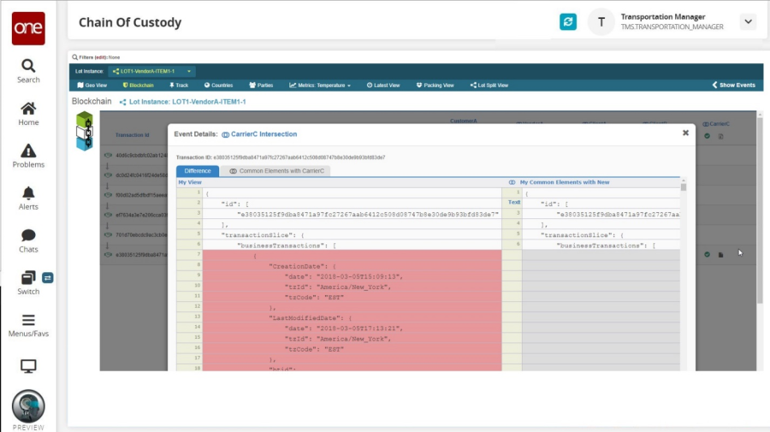770x432 pixels.
Task: Click the CarrierC Intersection link
Action: (259, 134)
